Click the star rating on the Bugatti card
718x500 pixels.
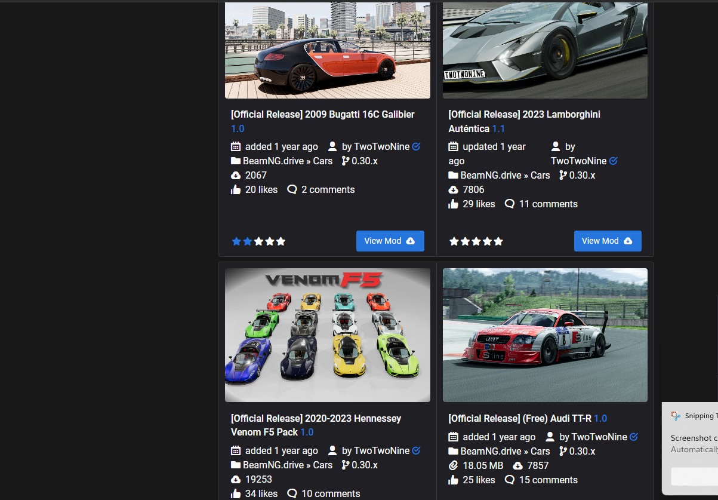[258, 241]
